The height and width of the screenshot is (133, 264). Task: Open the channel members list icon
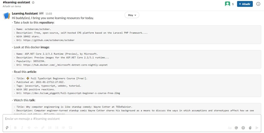(x=227, y=4)
